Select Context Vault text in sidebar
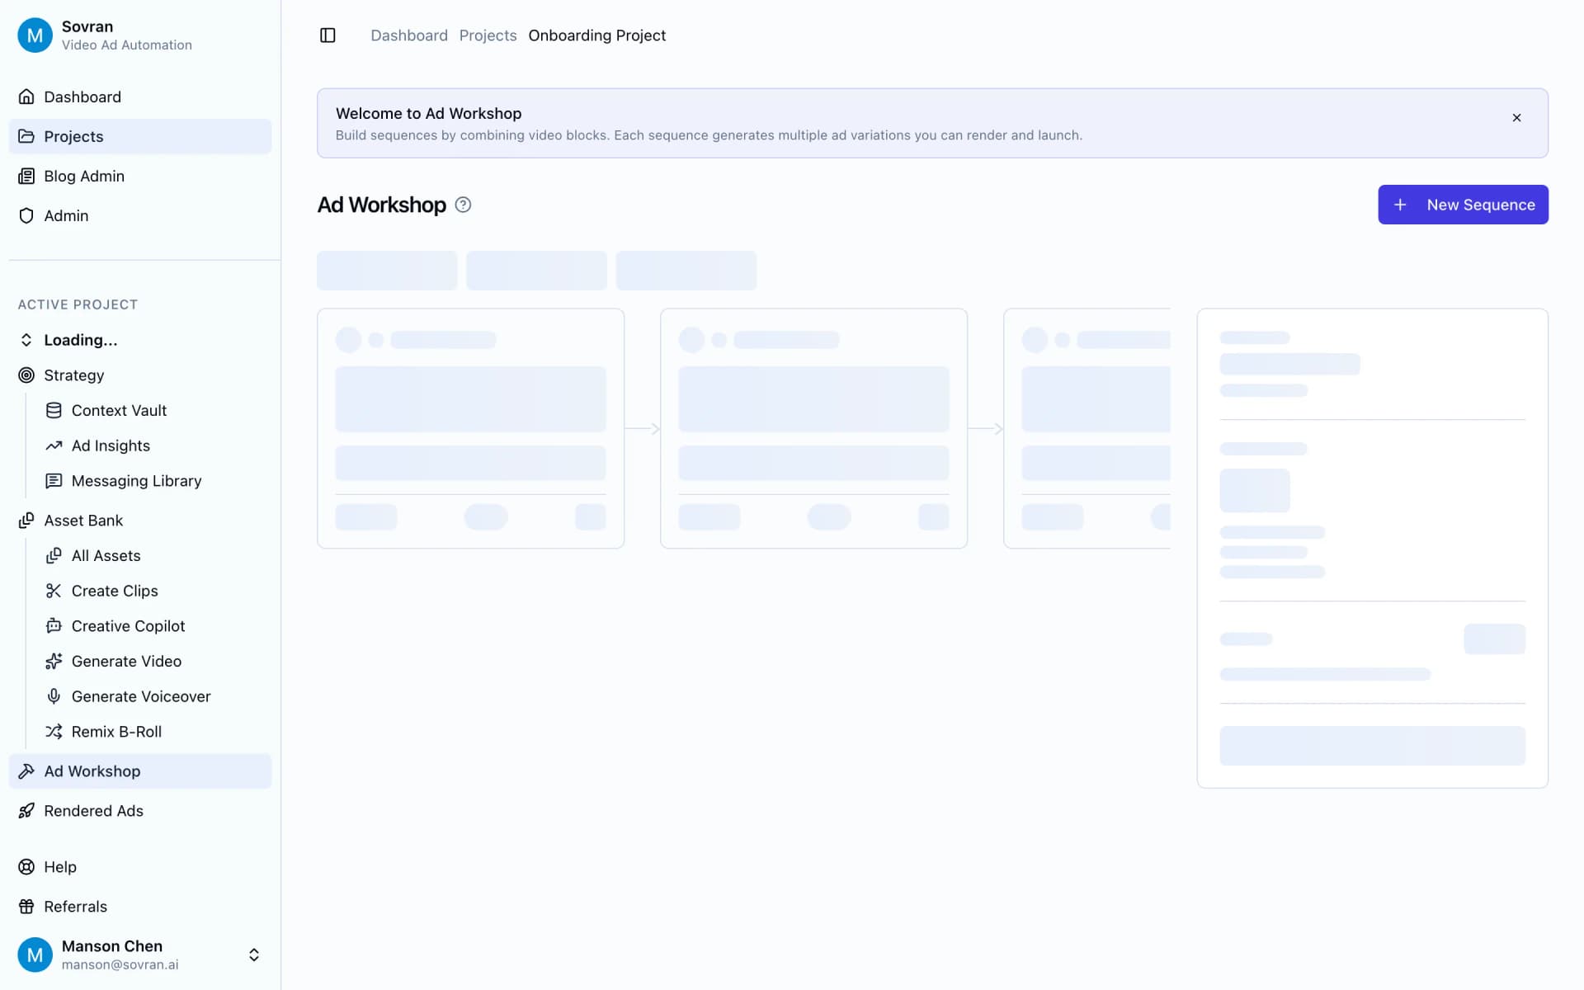The image size is (1584, 990). [x=119, y=410]
